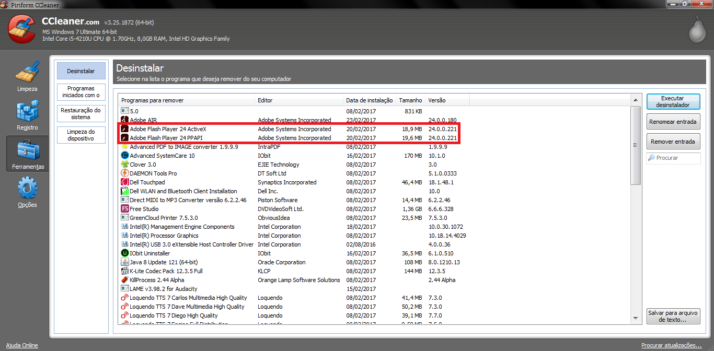This screenshot has height=351, width=714.
Task: Click Adobe Flash Player 24 PPAPI icon
Action: (125, 138)
